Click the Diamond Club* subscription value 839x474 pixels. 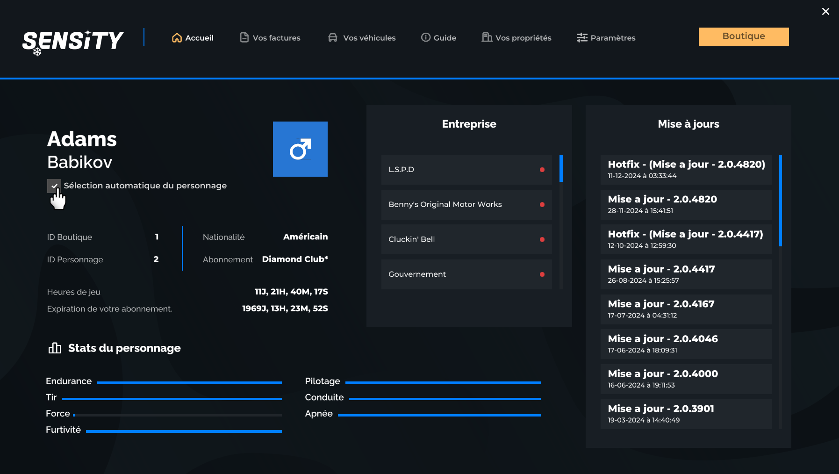pyautogui.click(x=295, y=259)
